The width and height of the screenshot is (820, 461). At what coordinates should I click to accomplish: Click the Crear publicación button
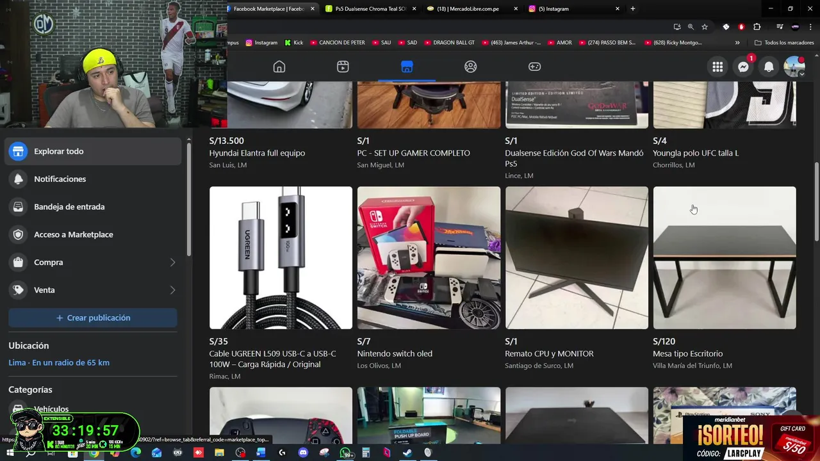click(x=93, y=318)
